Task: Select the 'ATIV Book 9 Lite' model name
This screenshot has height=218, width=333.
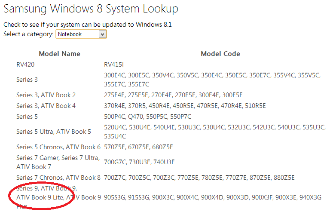Action: (40, 197)
